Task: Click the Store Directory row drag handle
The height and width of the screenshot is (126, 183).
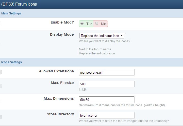Action: (1, 117)
